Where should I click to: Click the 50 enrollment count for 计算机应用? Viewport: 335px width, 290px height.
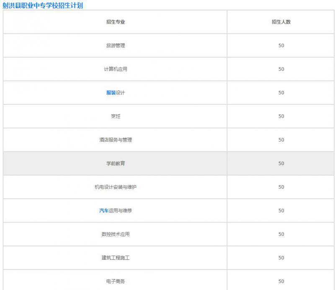point(281,69)
